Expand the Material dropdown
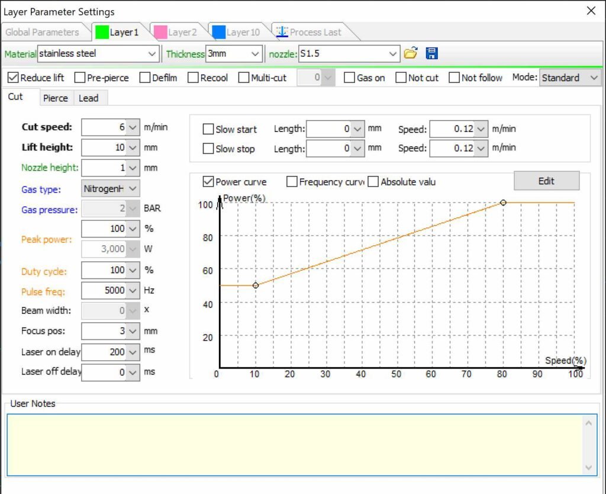The height and width of the screenshot is (494, 606). [x=151, y=54]
